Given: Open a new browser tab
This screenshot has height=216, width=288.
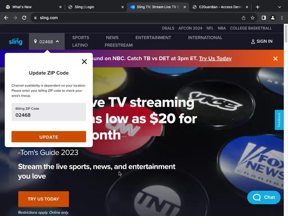Looking at the screenshot, I should (x=258, y=7).
